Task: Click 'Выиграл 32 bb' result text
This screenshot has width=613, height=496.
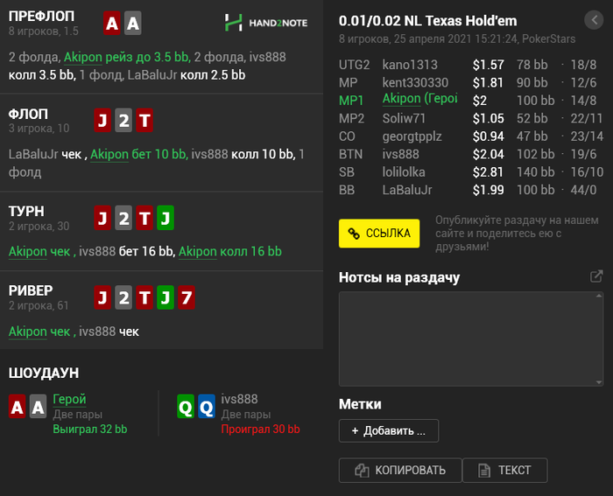Action: (x=90, y=430)
